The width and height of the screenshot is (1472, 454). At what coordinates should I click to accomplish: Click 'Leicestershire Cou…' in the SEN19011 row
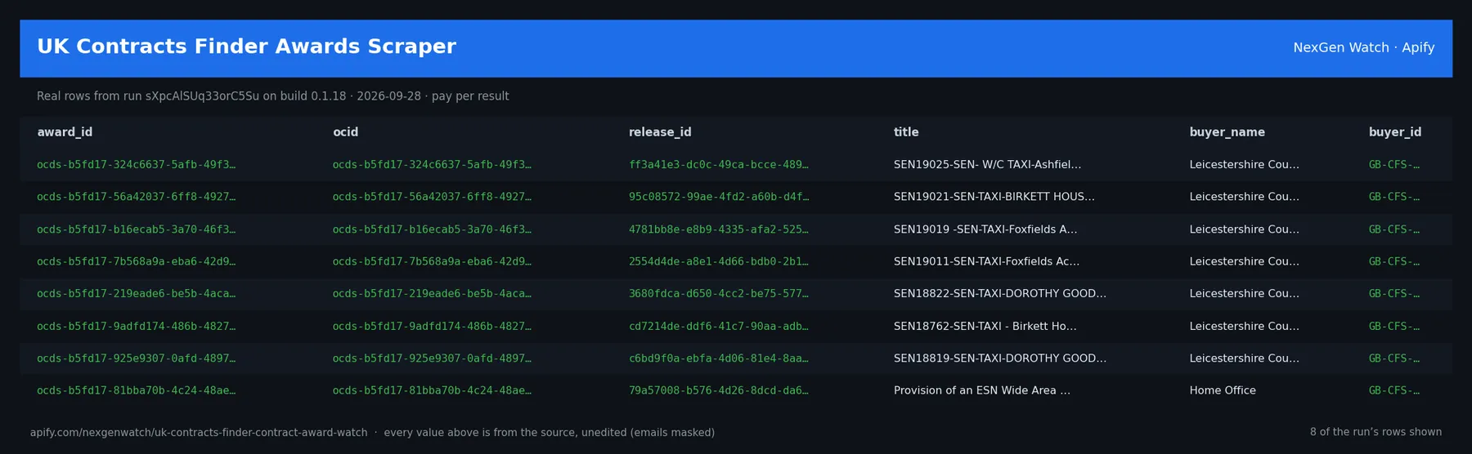(x=1244, y=261)
